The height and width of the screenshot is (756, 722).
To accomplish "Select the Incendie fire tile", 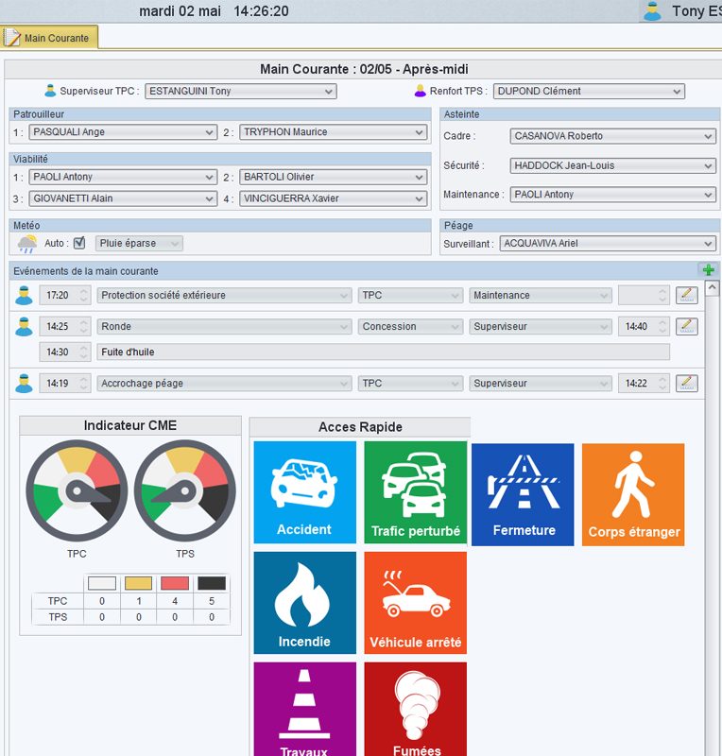I will tap(304, 602).
